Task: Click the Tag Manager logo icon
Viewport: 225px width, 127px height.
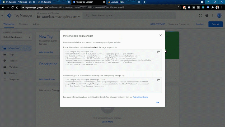Action: click(10, 15)
